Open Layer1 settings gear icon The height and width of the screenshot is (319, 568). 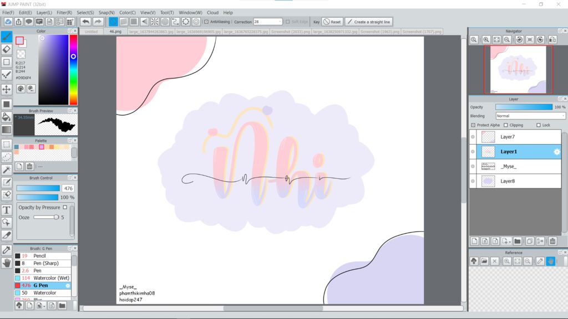pyautogui.click(x=557, y=152)
